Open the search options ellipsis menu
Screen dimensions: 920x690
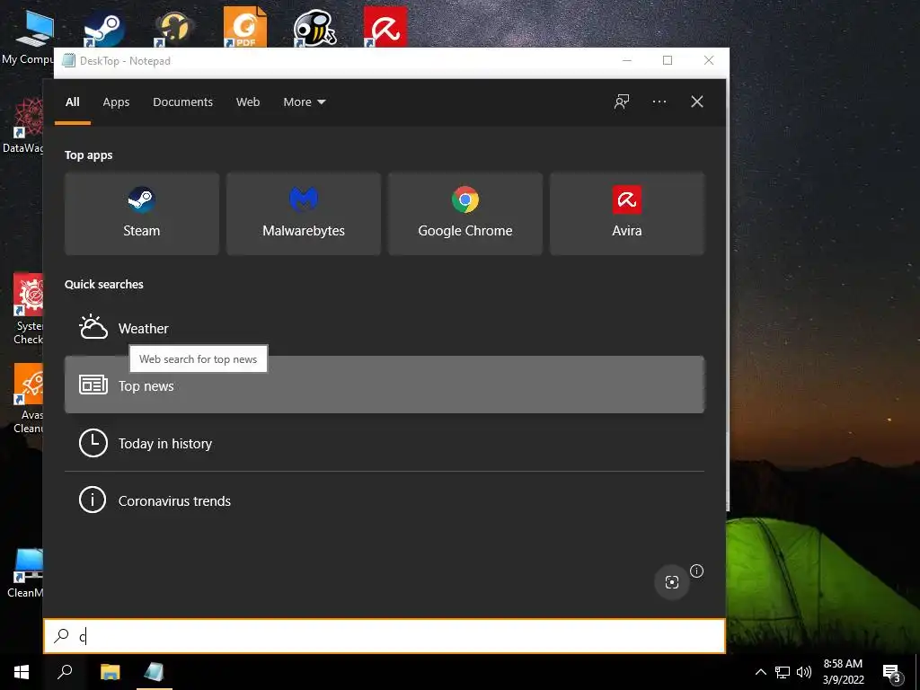(659, 102)
